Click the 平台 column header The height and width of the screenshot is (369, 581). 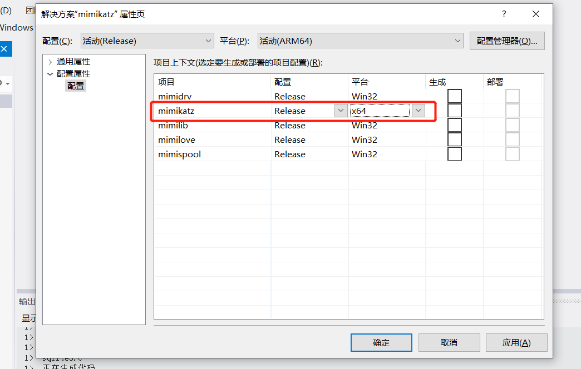(387, 82)
